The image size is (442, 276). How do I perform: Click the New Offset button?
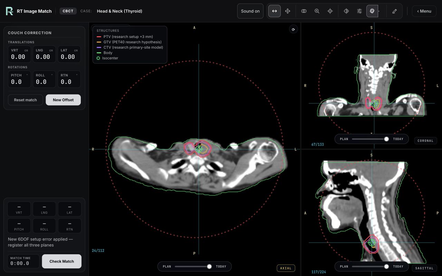pos(63,100)
